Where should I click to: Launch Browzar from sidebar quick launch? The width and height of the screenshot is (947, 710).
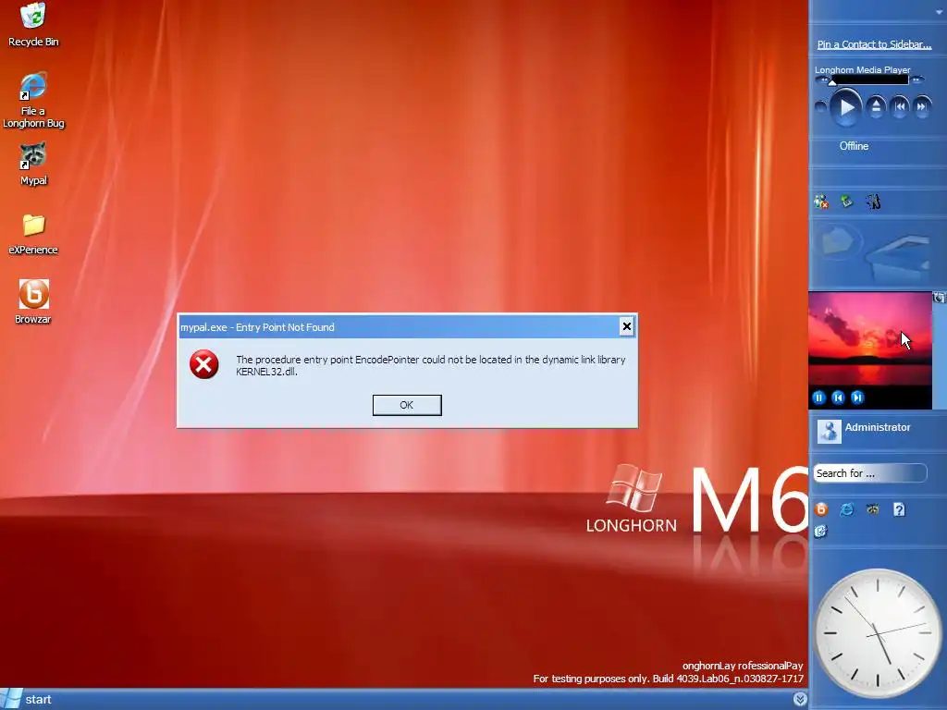(x=821, y=509)
